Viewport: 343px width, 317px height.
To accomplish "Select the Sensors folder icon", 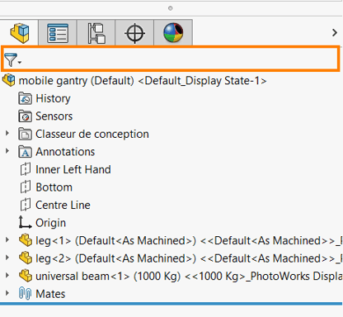I will (26, 116).
